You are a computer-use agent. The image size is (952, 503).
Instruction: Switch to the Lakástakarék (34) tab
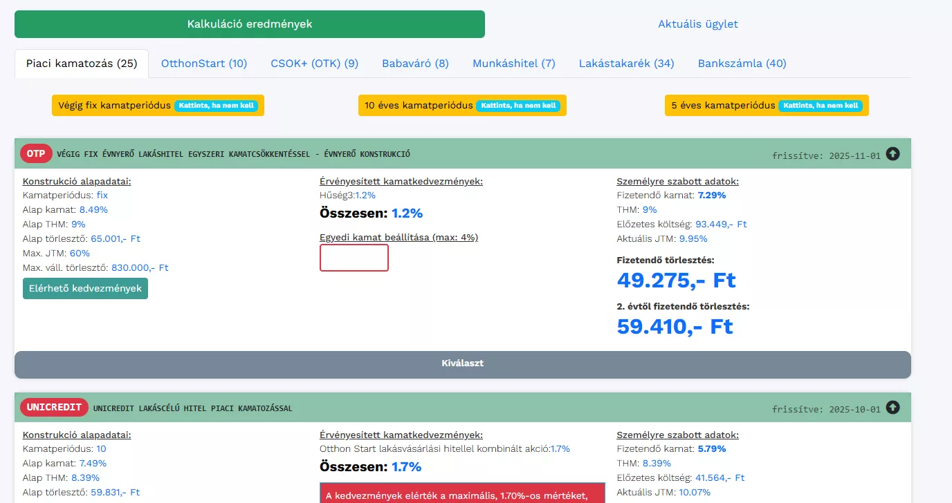pos(626,64)
